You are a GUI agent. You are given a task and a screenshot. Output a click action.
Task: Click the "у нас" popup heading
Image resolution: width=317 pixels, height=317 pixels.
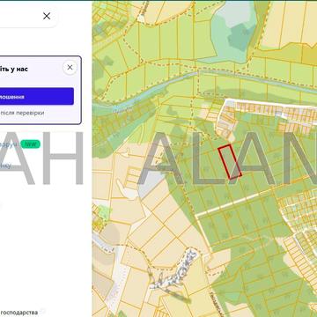point(14,70)
